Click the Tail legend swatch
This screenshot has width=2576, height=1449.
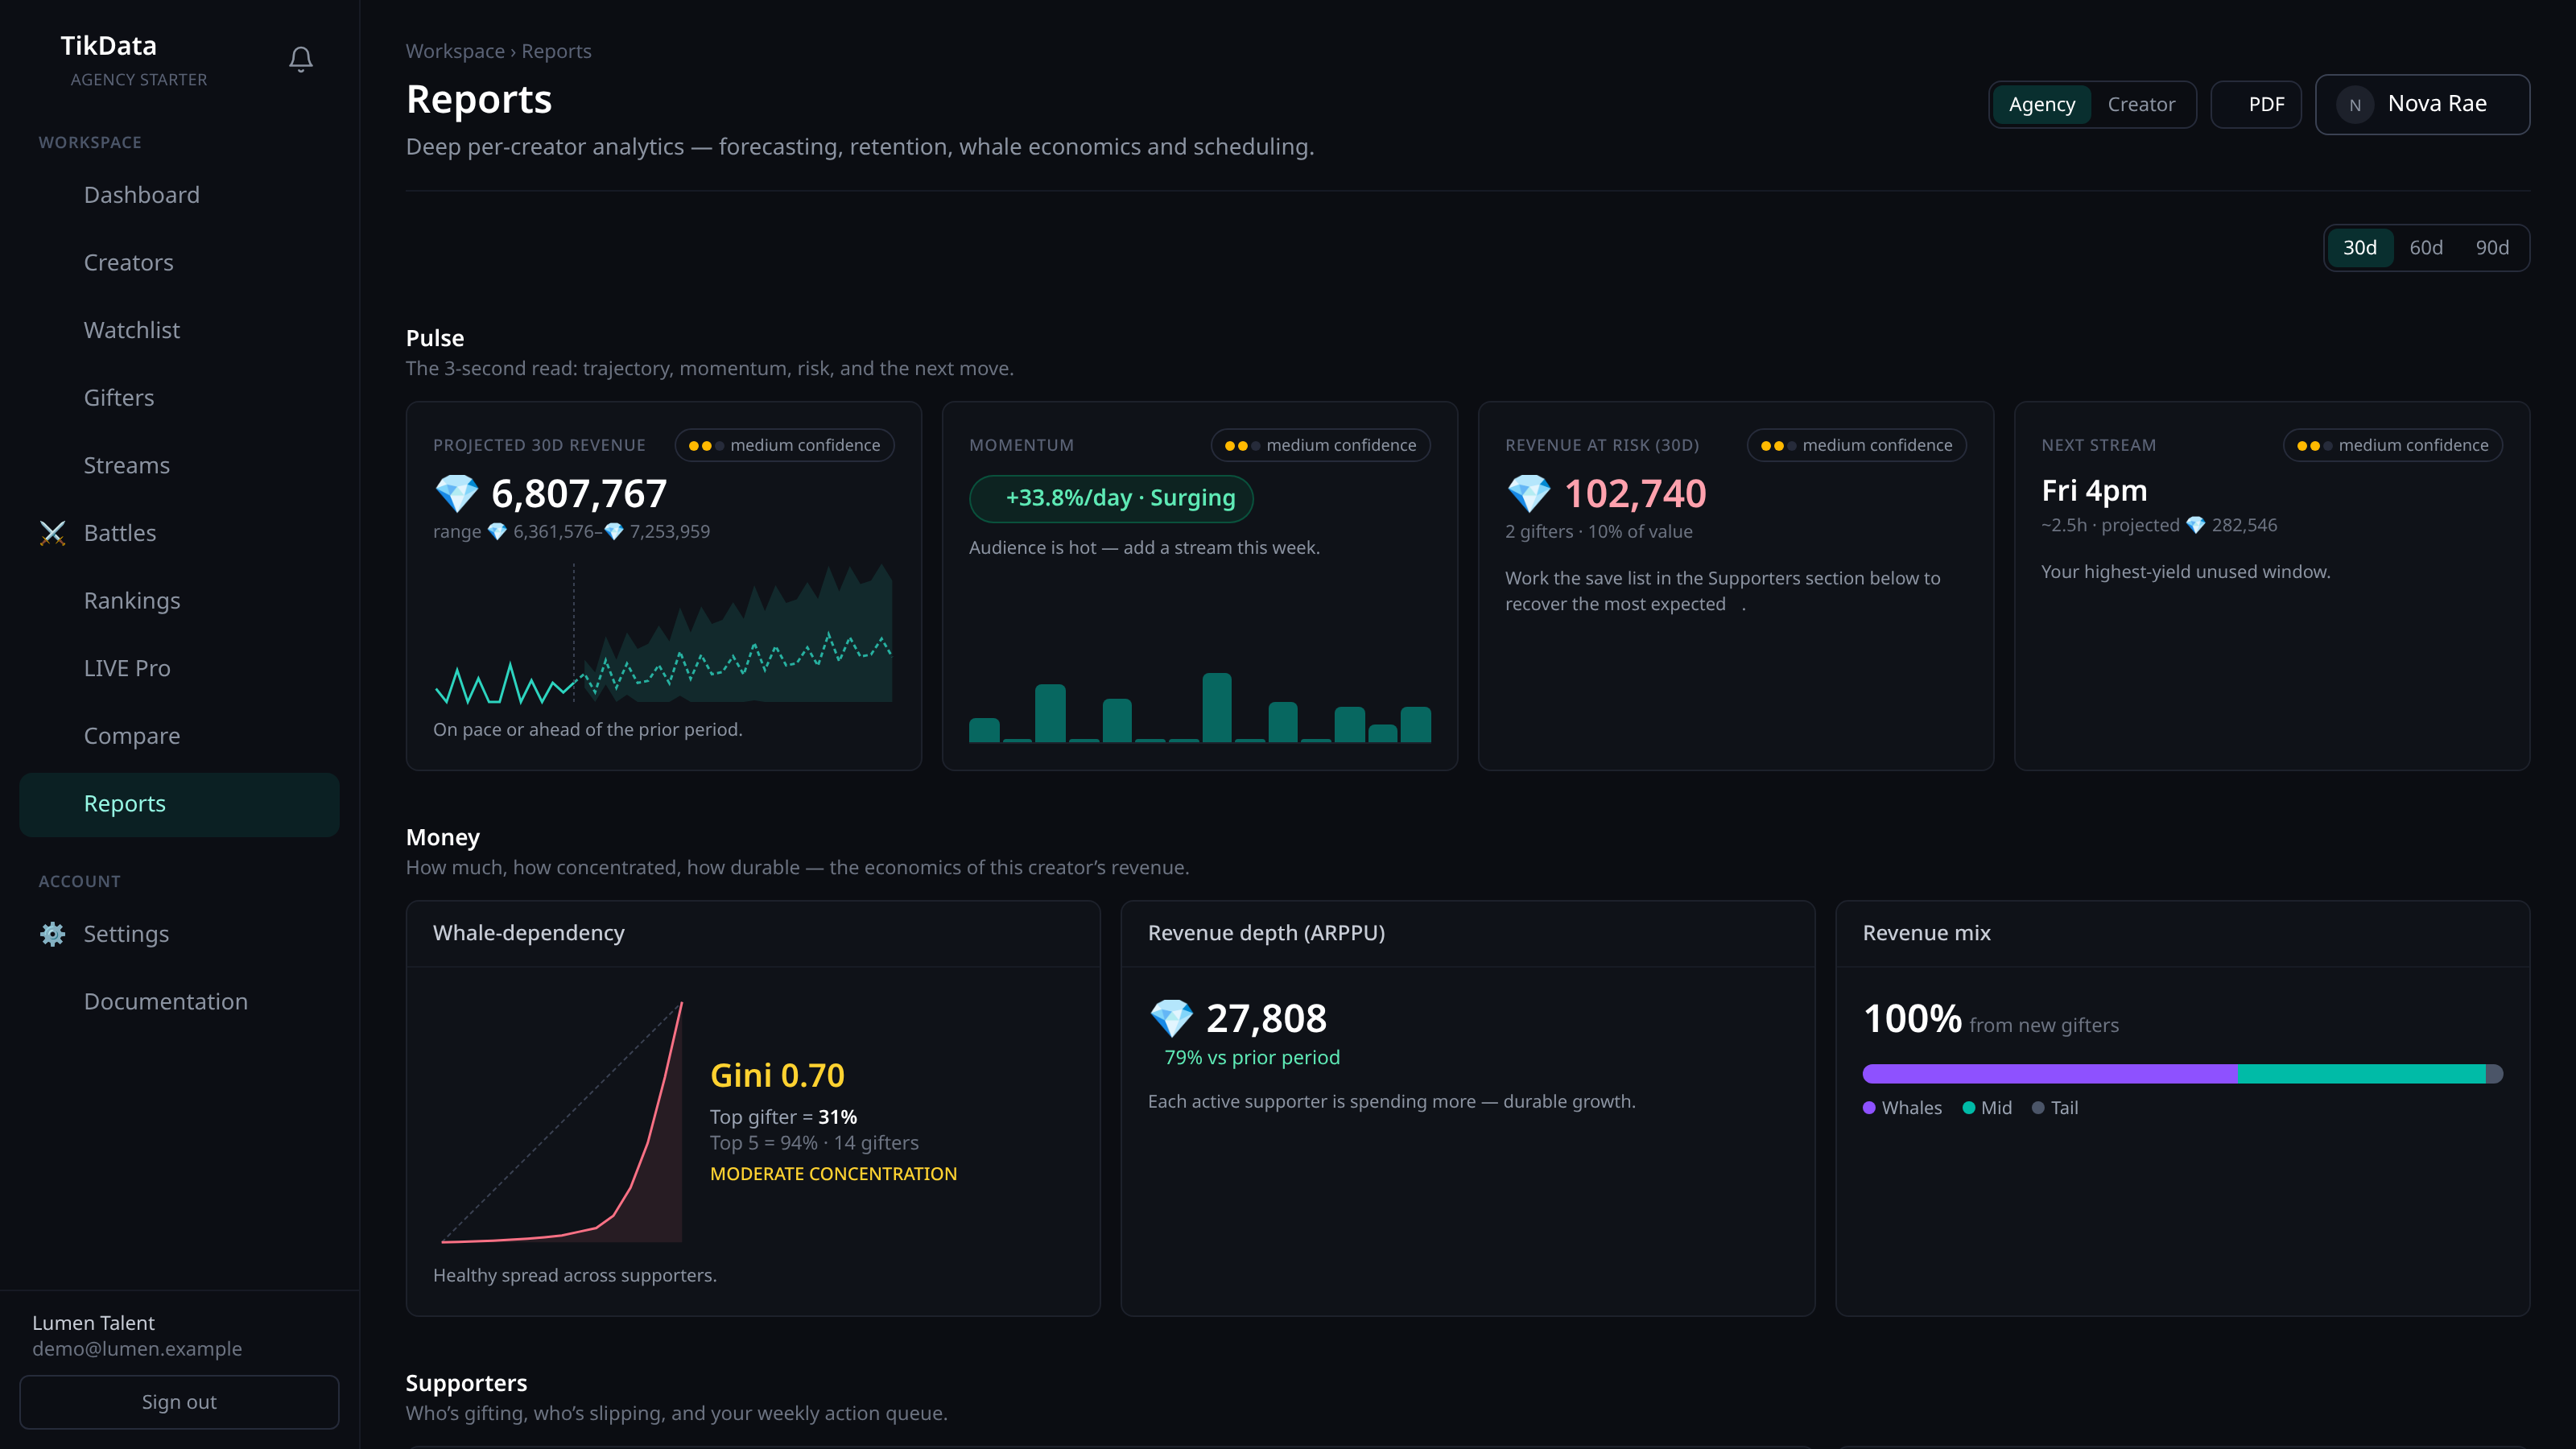click(2038, 1108)
